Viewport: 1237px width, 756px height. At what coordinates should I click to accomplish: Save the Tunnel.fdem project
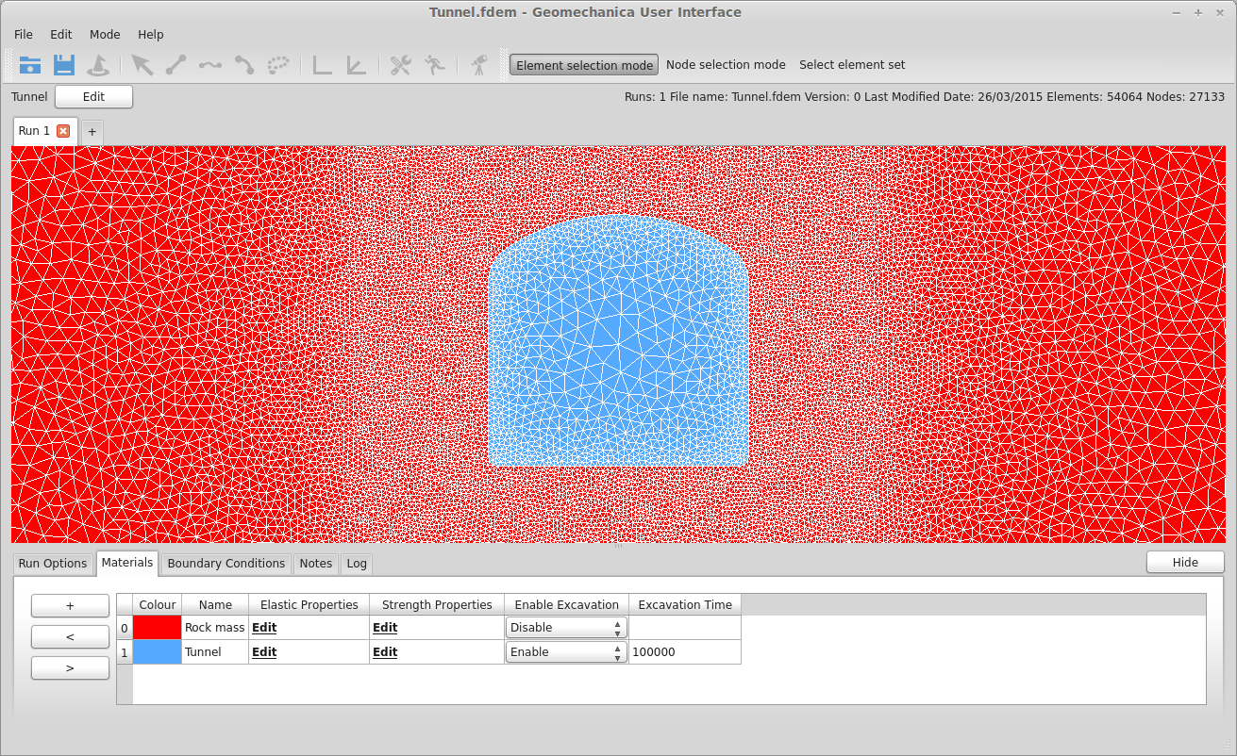click(x=62, y=64)
